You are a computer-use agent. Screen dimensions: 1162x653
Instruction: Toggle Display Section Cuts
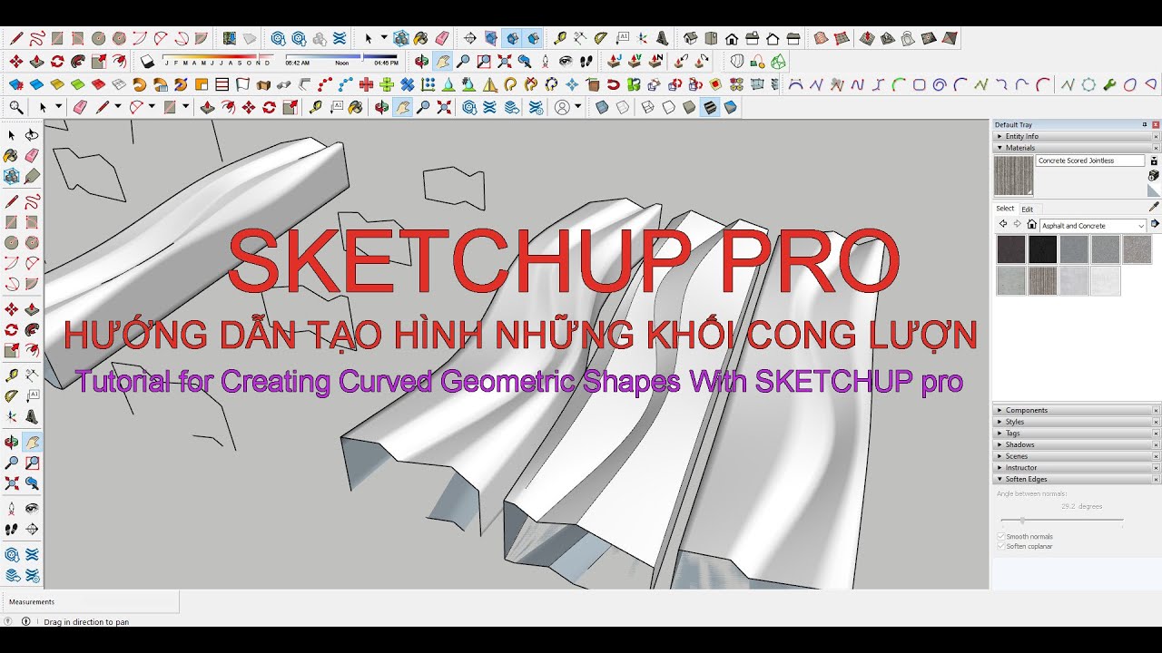[512, 38]
